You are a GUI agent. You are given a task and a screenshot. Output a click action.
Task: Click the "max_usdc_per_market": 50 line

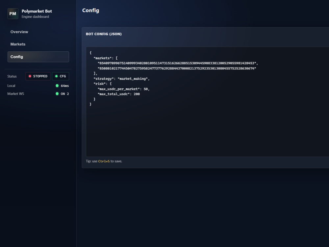pos(123,89)
